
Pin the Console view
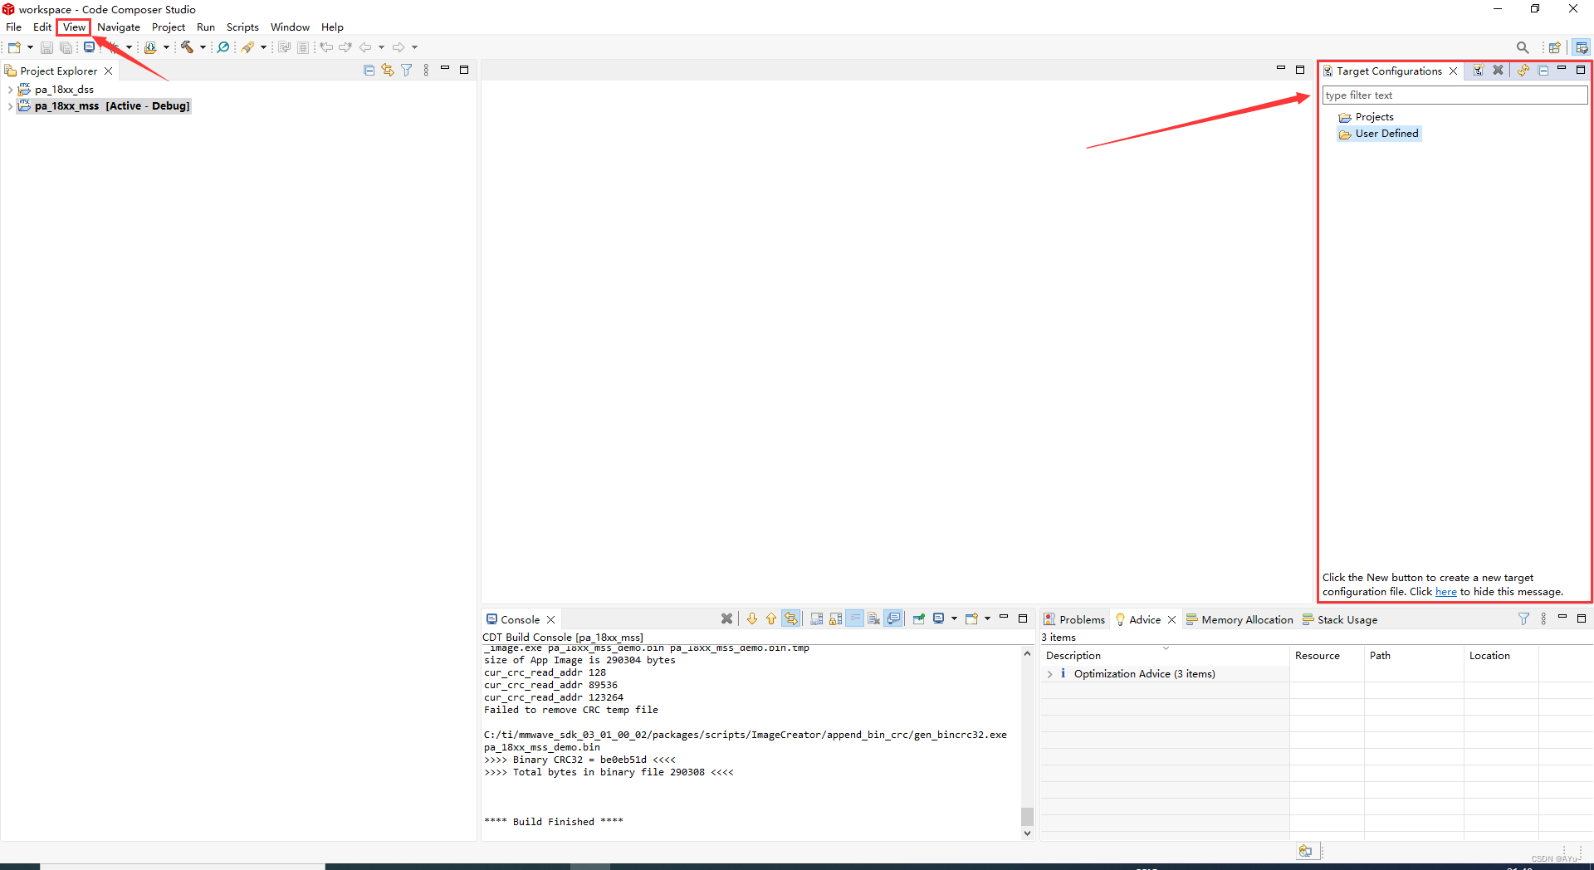(919, 618)
